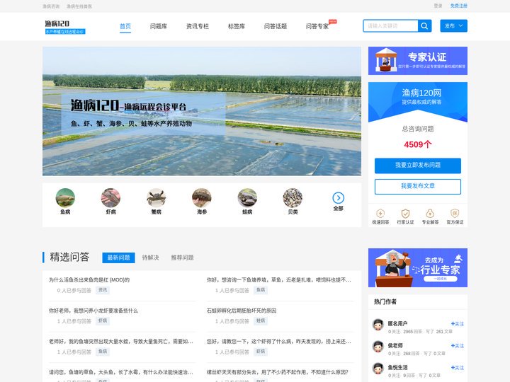Click the 登录 link
This screenshot has width=510, height=382.
tap(438, 6)
